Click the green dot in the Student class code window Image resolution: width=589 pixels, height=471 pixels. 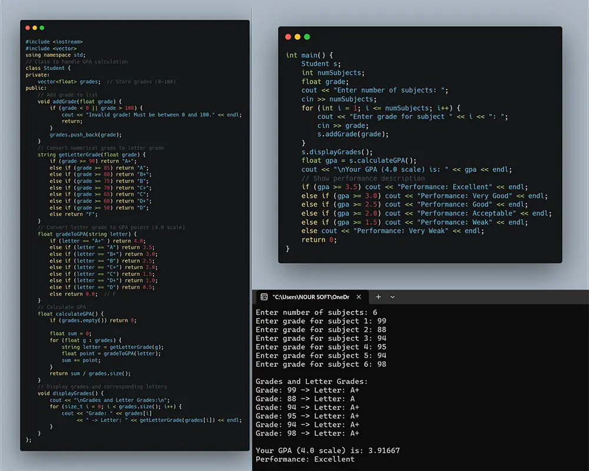coord(42,28)
